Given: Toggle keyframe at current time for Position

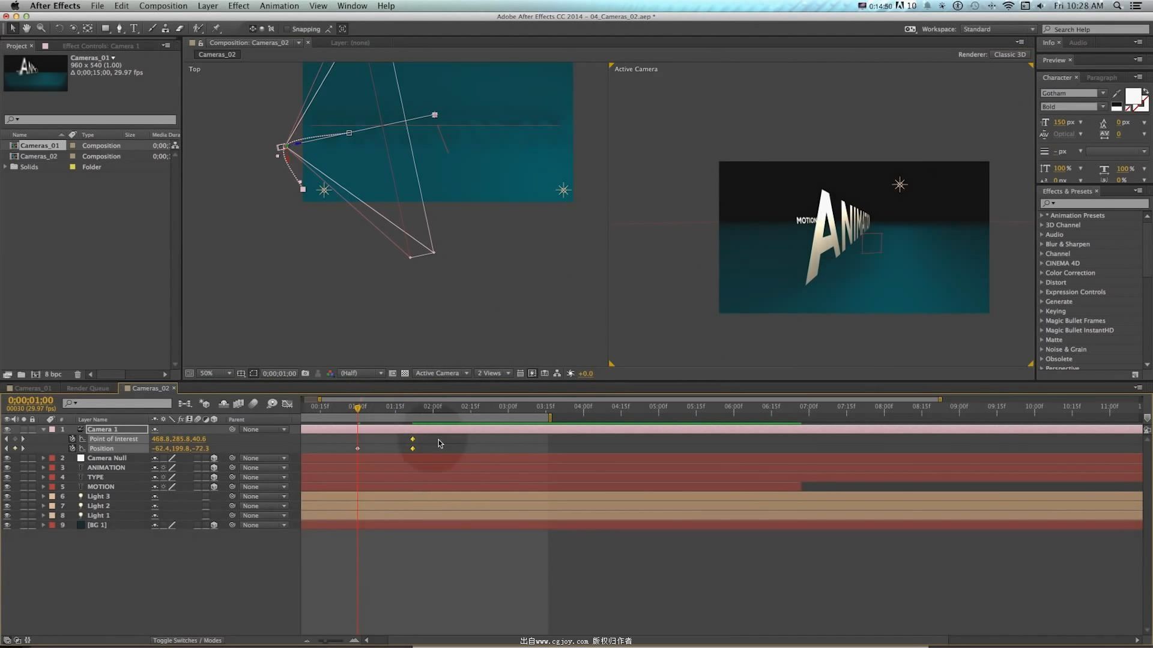Looking at the screenshot, I should [15, 449].
